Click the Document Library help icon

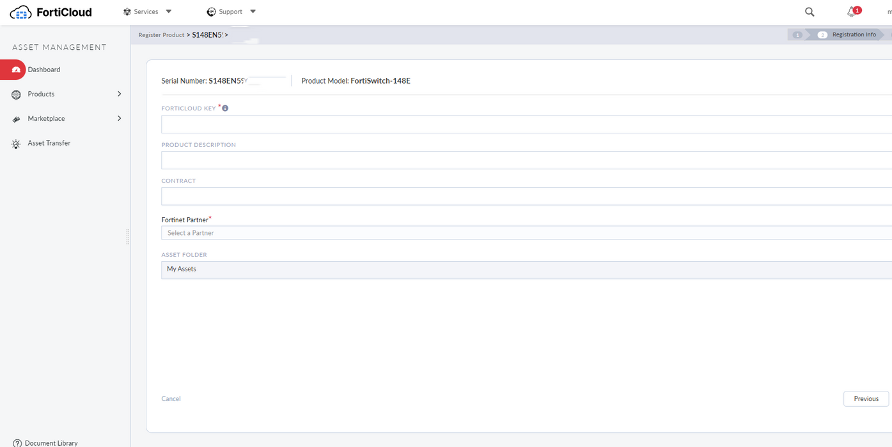[17, 443]
